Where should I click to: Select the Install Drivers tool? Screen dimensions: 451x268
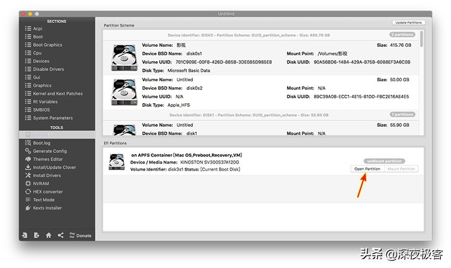pos(46,176)
